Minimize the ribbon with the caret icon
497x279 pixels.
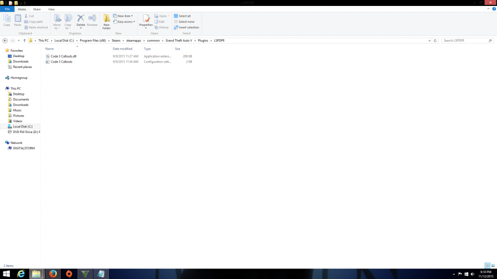(x=489, y=9)
